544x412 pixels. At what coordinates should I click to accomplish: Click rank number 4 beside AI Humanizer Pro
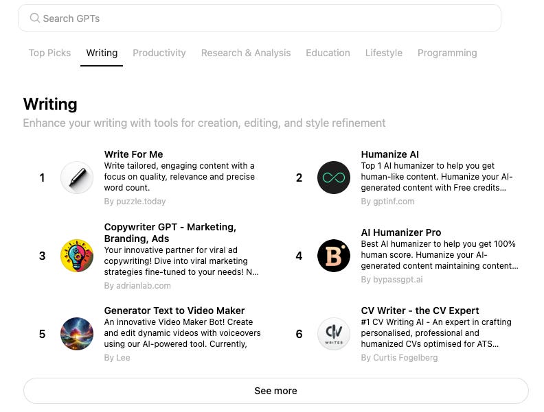299,256
